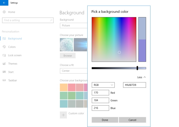179x127 pixels.
Task: Select the Windows blue wallpaper thumbnail
Action: (80, 45)
